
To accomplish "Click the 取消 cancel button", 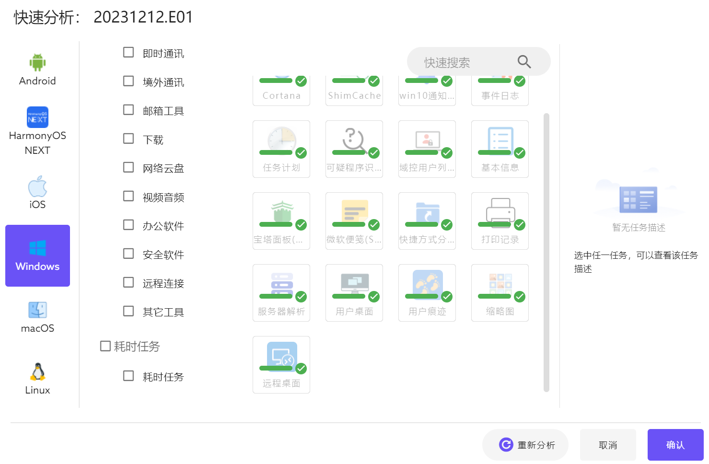I will (608, 445).
